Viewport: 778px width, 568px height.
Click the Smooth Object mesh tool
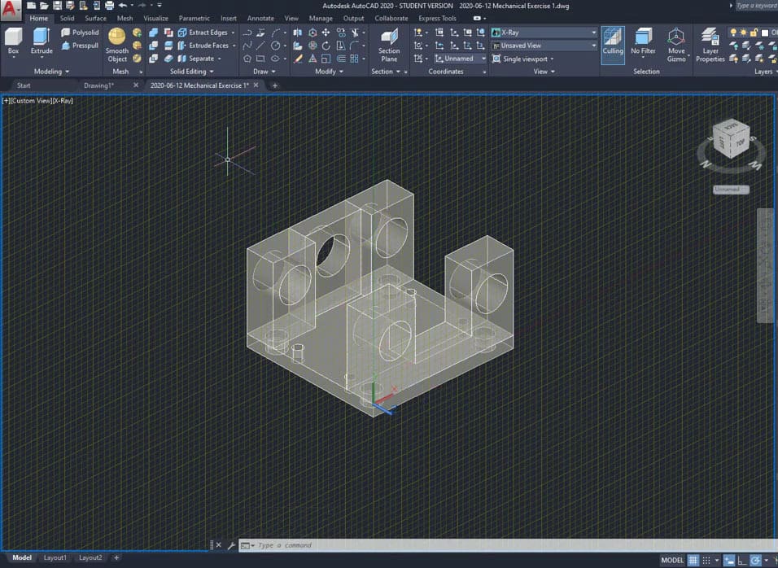[x=117, y=46]
